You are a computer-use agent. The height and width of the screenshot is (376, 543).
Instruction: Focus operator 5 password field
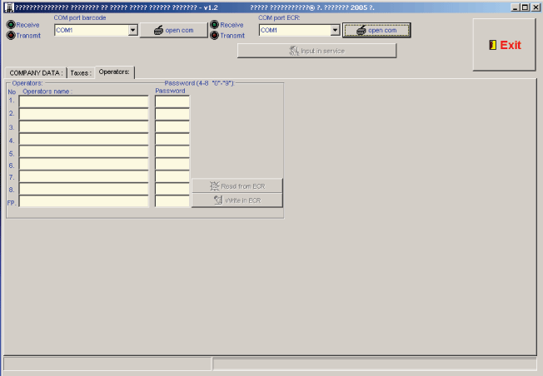(x=172, y=151)
